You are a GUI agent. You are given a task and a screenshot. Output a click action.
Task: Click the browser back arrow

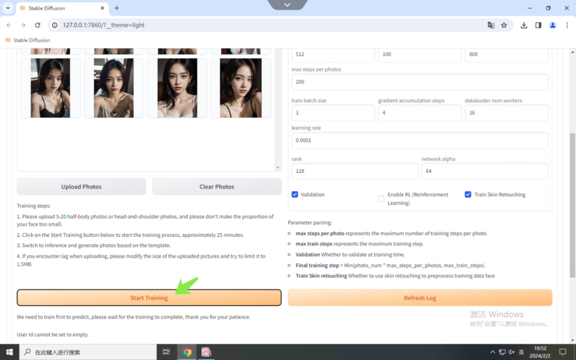9,25
